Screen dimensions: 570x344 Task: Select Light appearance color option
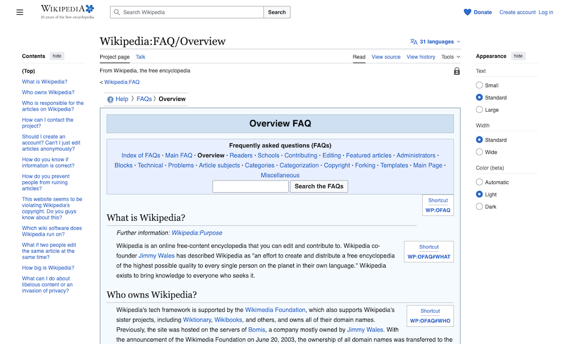click(x=479, y=194)
